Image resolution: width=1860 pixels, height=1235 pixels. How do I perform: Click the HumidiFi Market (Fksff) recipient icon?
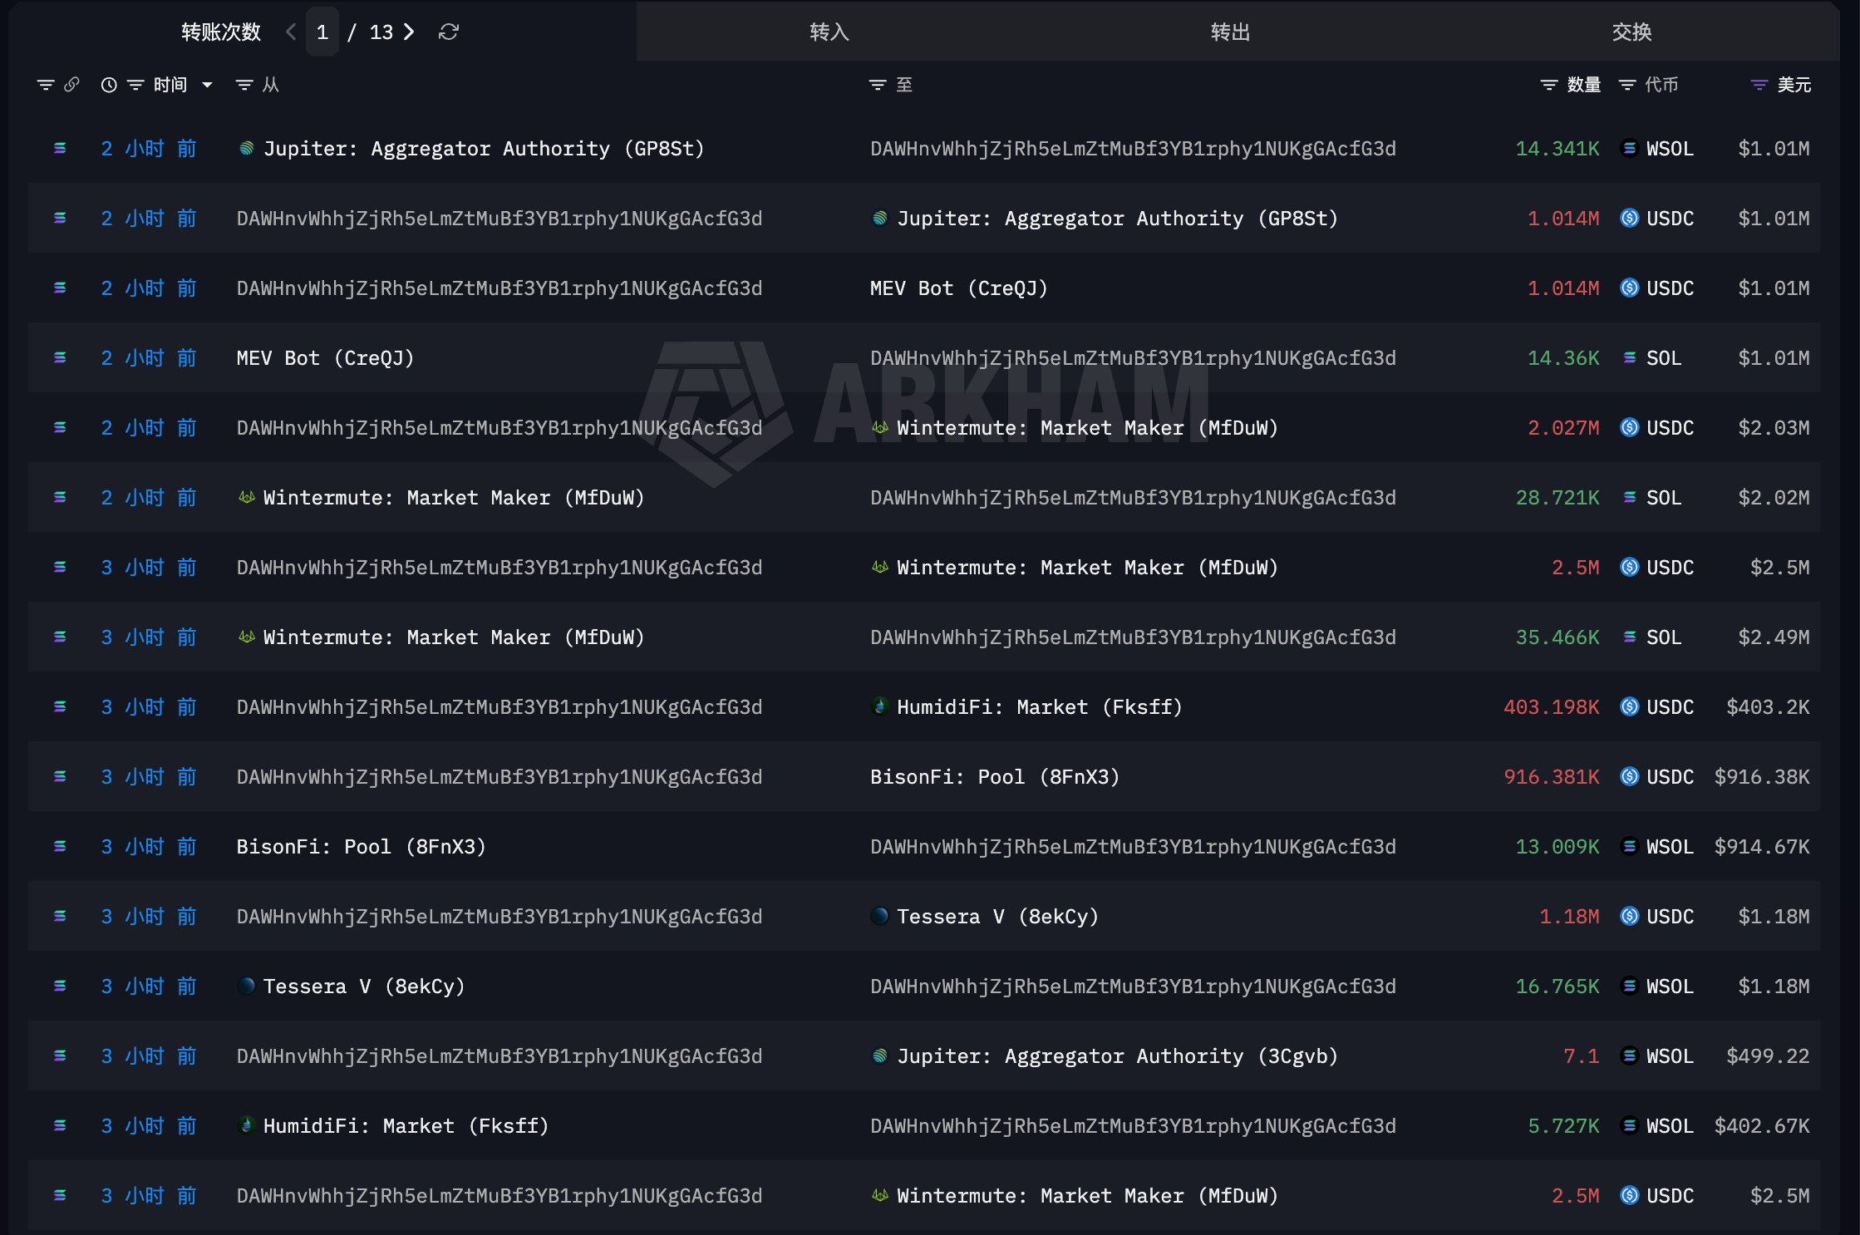click(x=879, y=707)
